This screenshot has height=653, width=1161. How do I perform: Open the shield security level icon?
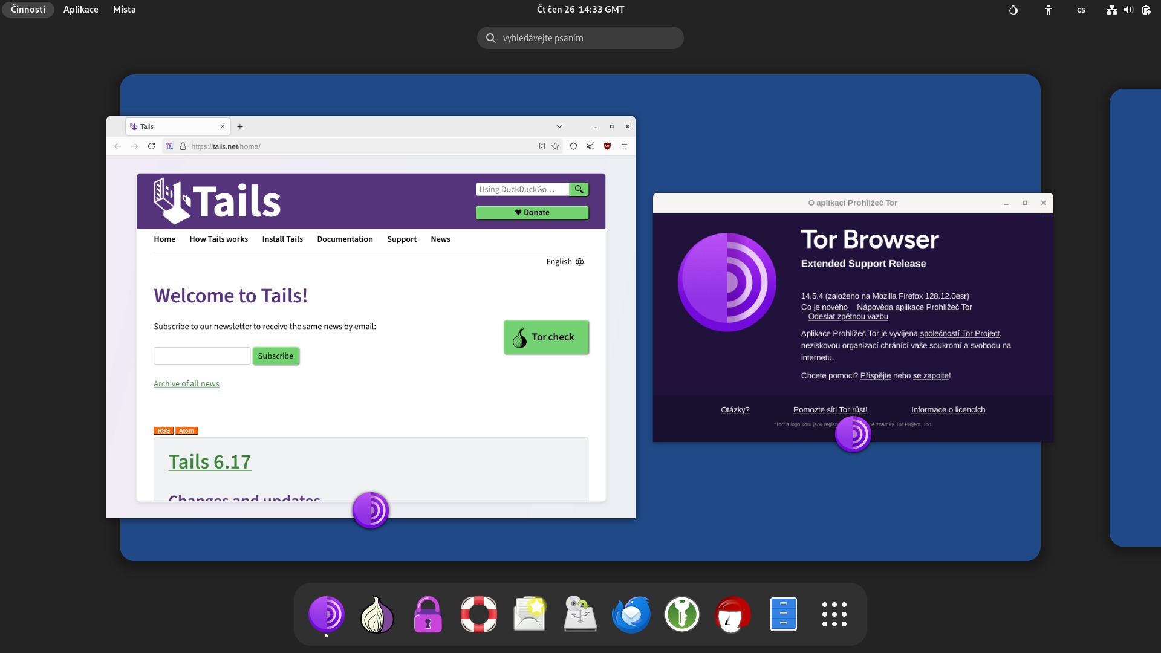[573, 146]
